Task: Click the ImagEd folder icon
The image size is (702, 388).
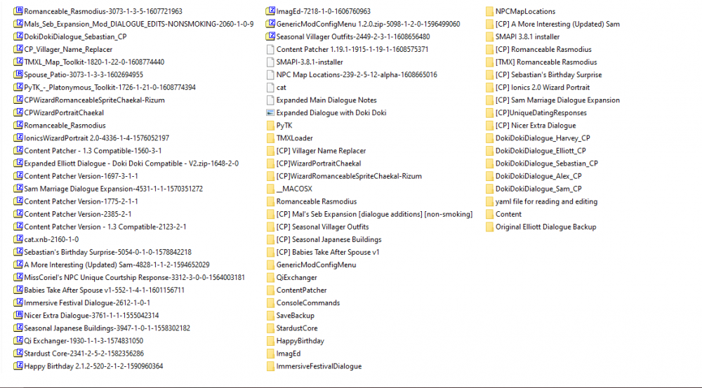Action: pos(270,354)
